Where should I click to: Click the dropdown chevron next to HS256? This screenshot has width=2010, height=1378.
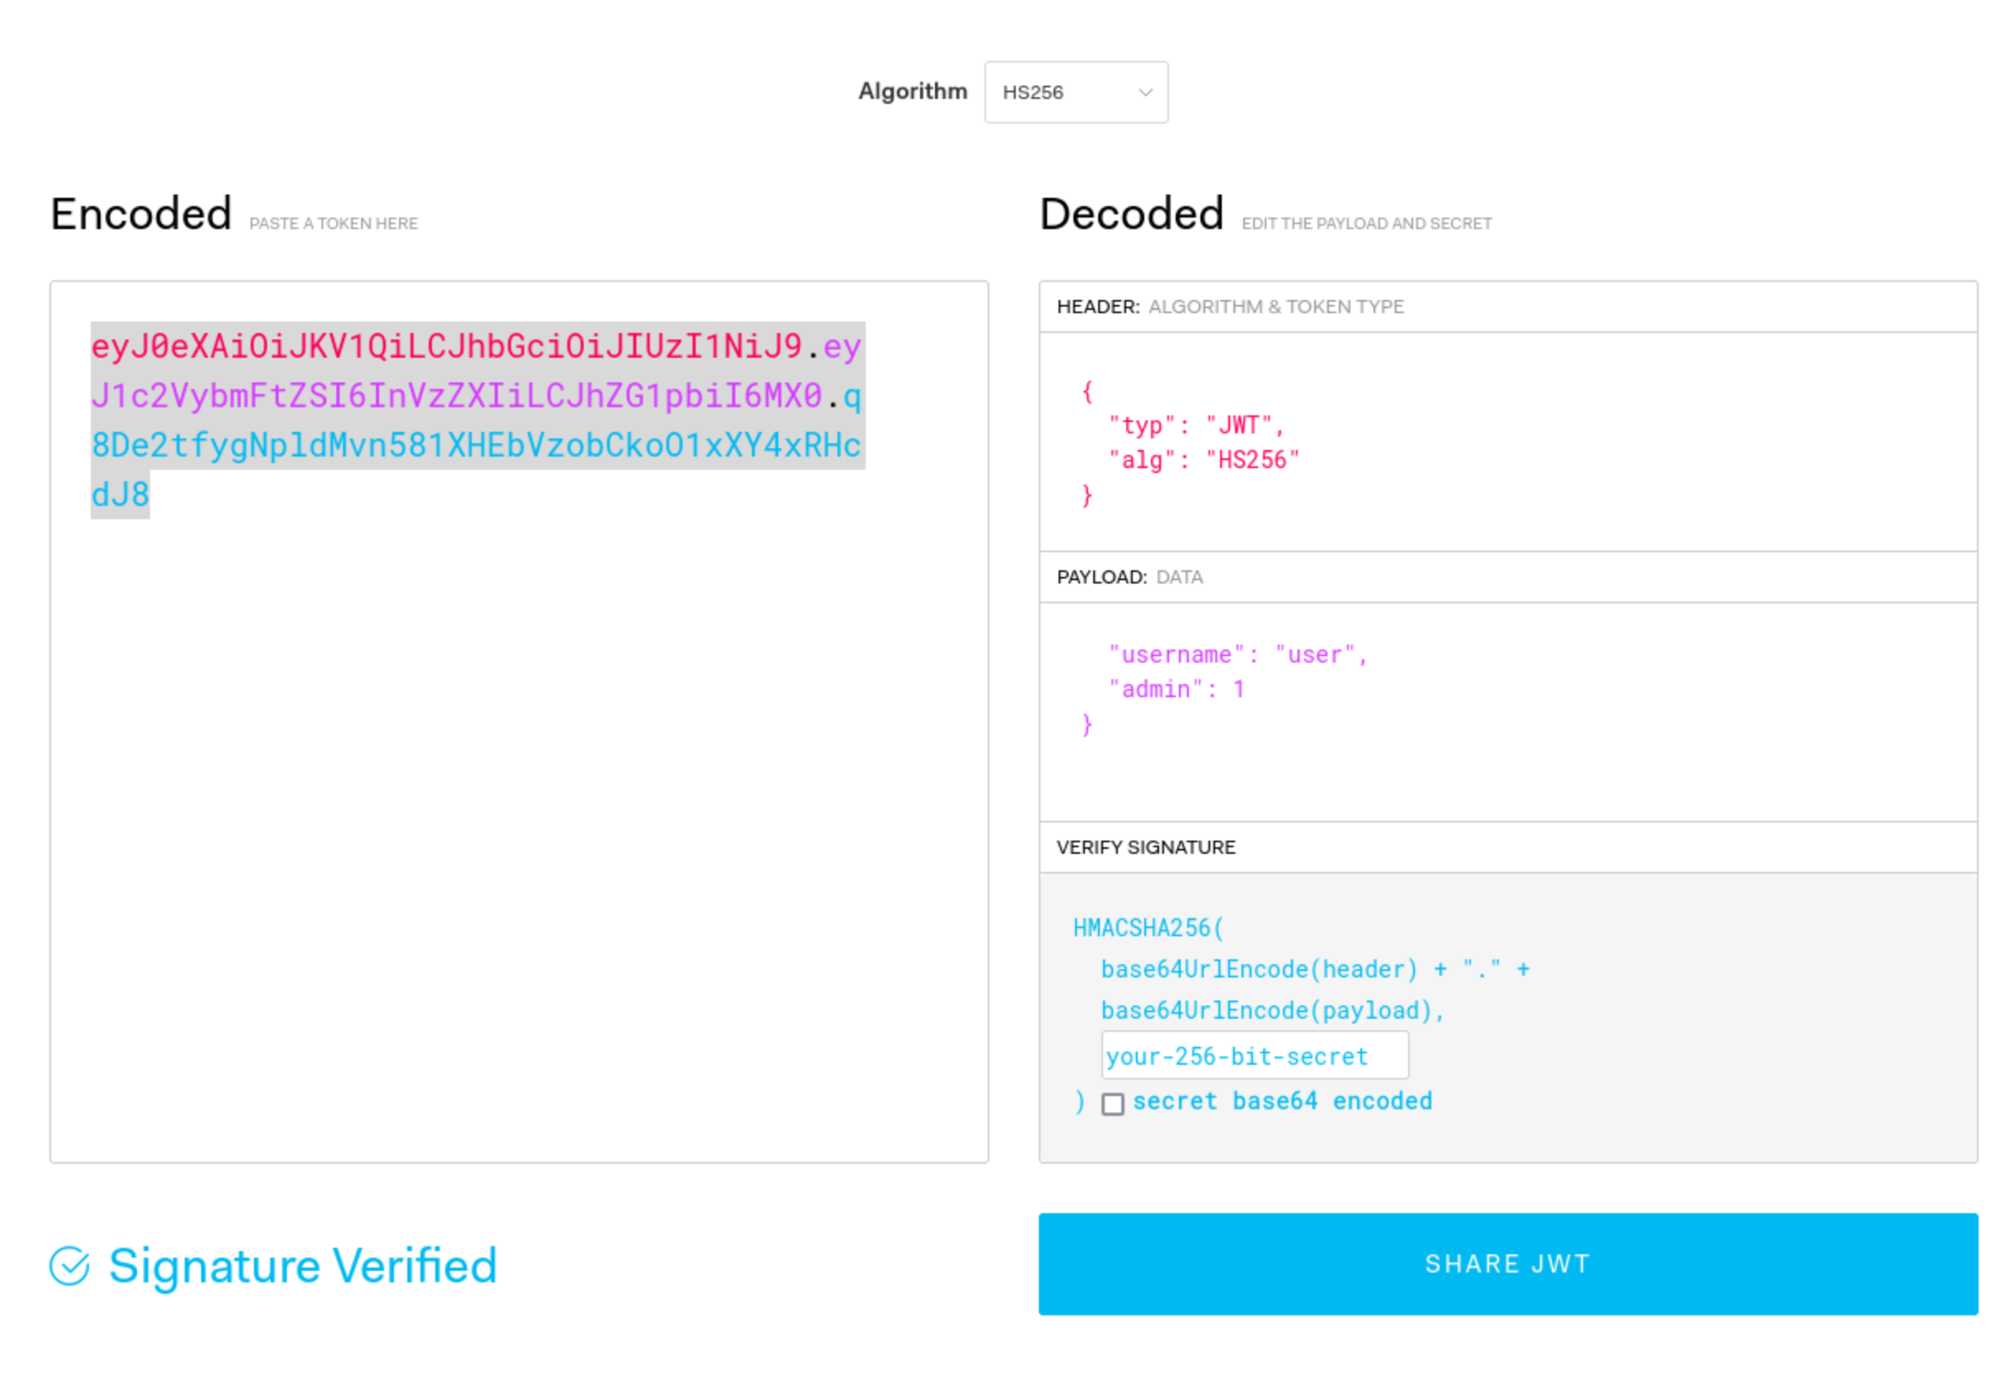tap(1145, 92)
